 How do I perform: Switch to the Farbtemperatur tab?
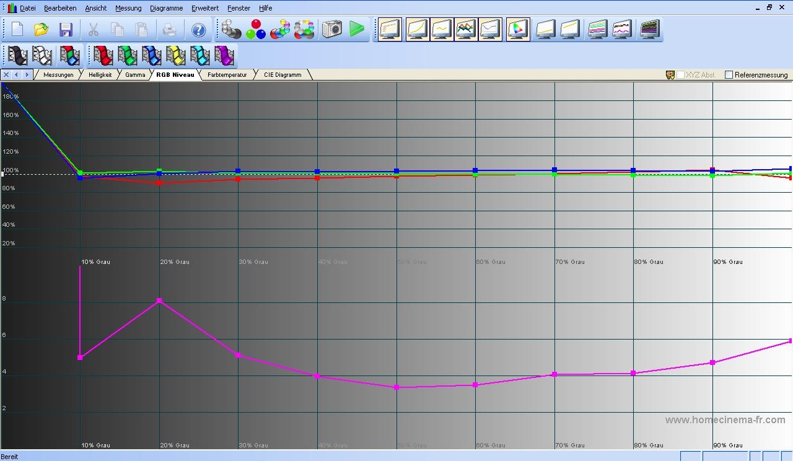click(x=227, y=74)
